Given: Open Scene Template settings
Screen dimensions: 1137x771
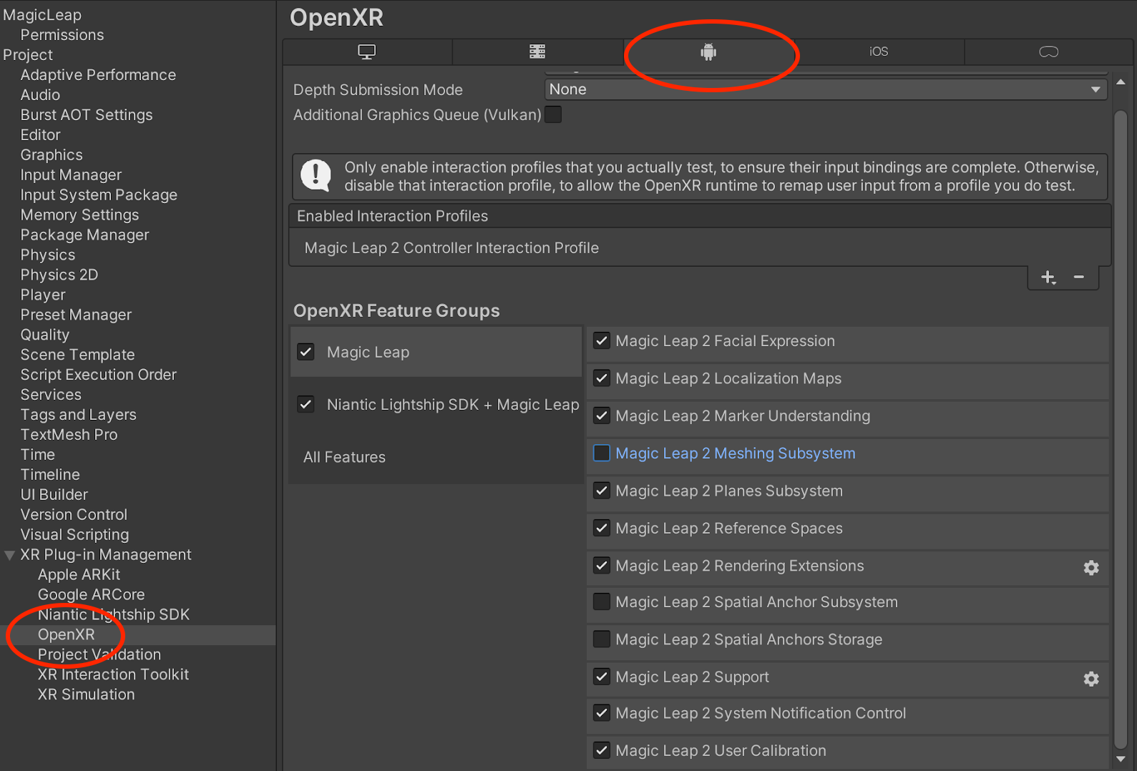Looking at the screenshot, I should point(77,355).
